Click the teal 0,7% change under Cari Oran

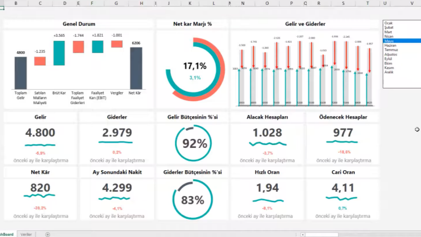[x=343, y=208]
